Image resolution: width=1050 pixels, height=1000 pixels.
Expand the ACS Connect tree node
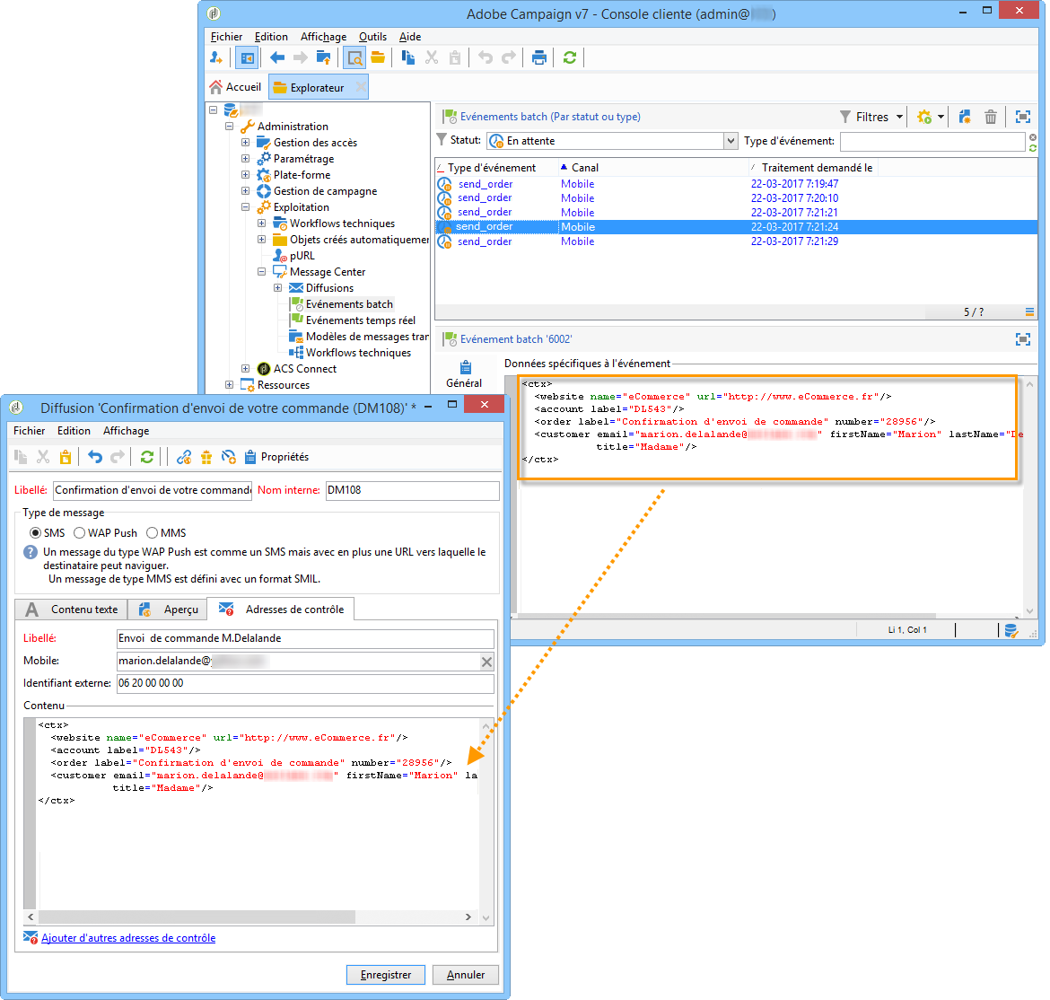[245, 368]
